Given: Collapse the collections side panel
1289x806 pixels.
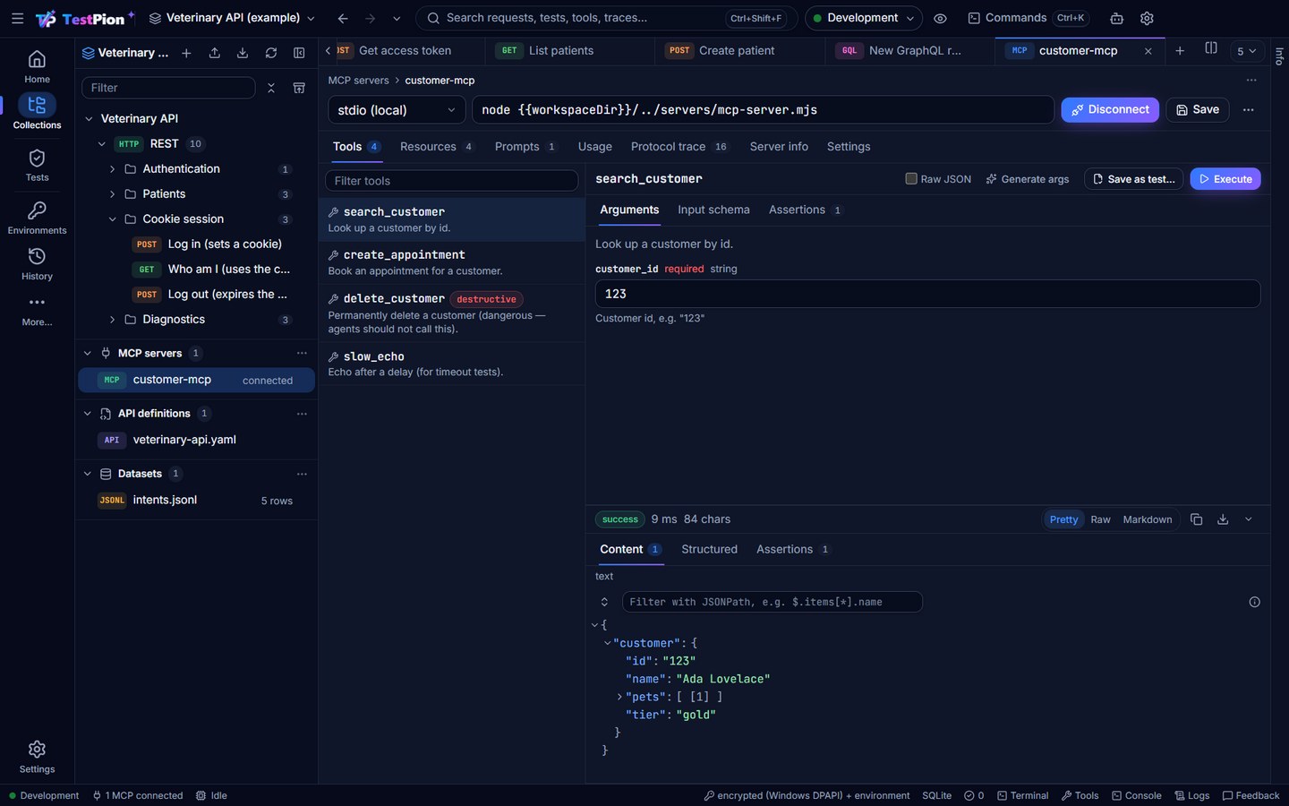Looking at the screenshot, I should (299, 53).
